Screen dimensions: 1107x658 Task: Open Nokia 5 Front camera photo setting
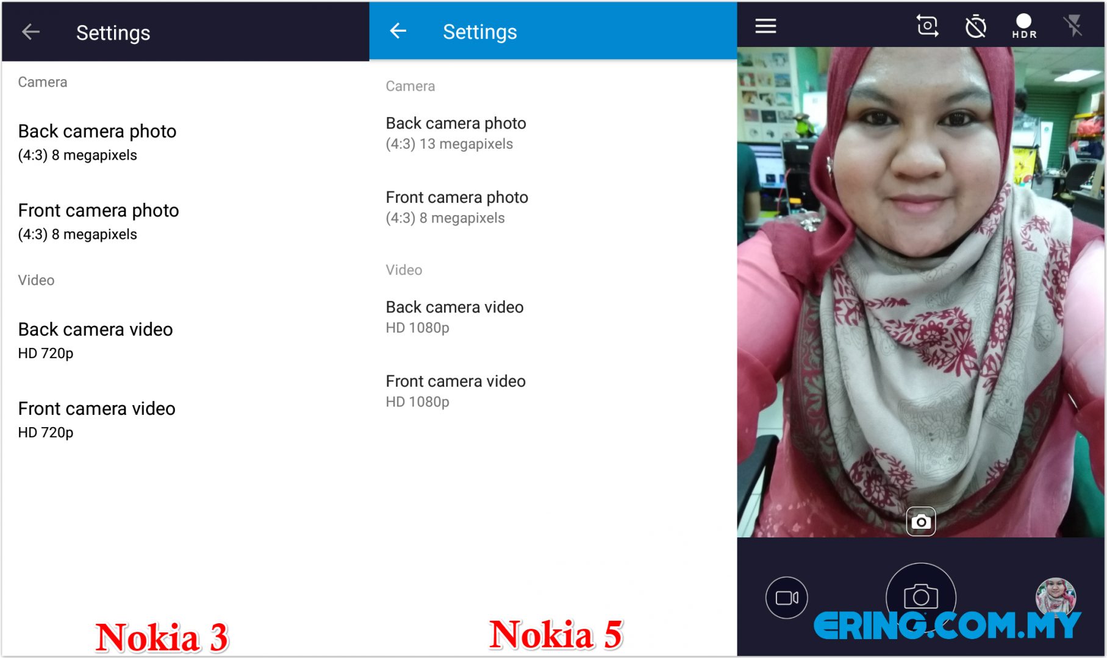coord(553,208)
